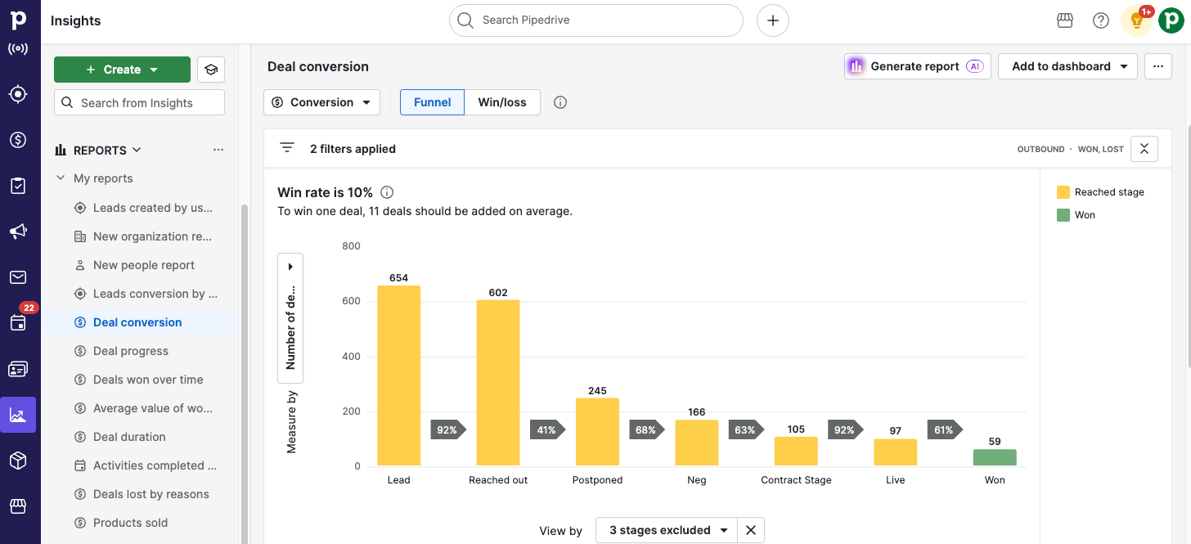Open the Deal progress report

[131, 351]
